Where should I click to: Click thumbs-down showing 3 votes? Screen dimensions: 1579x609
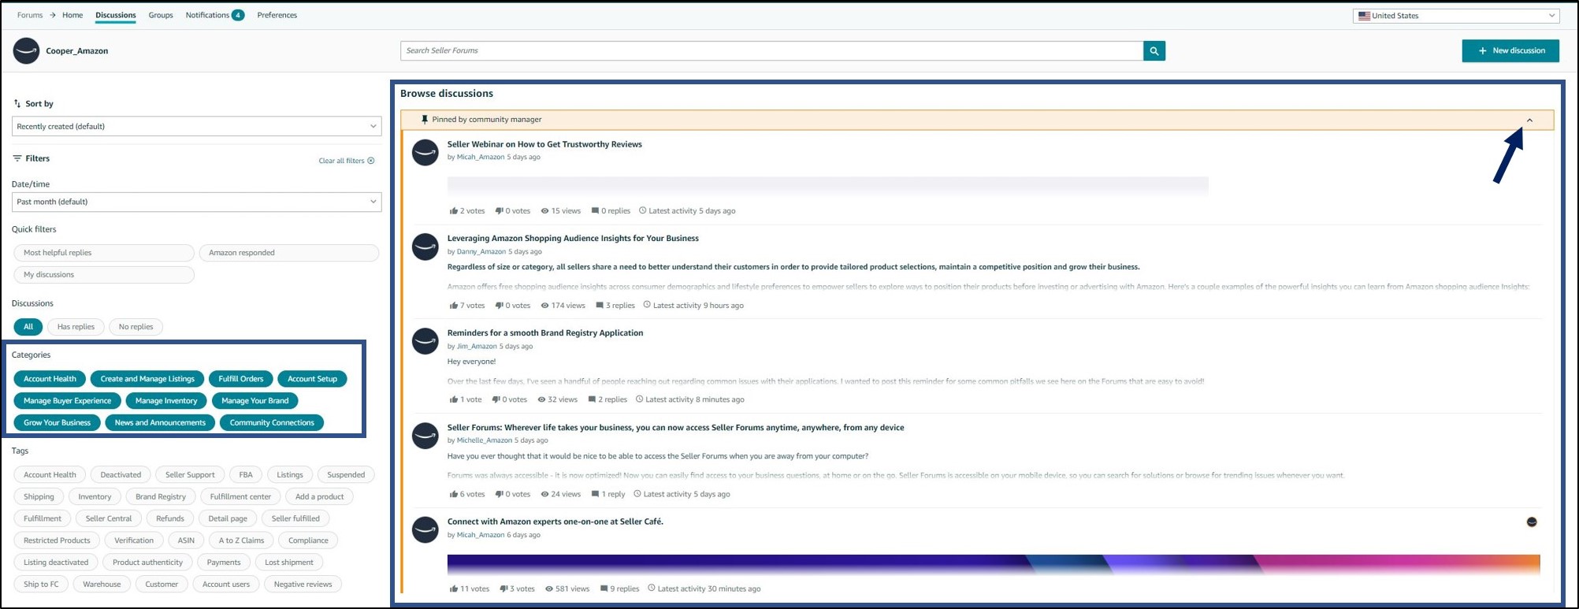tap(503, 589)
